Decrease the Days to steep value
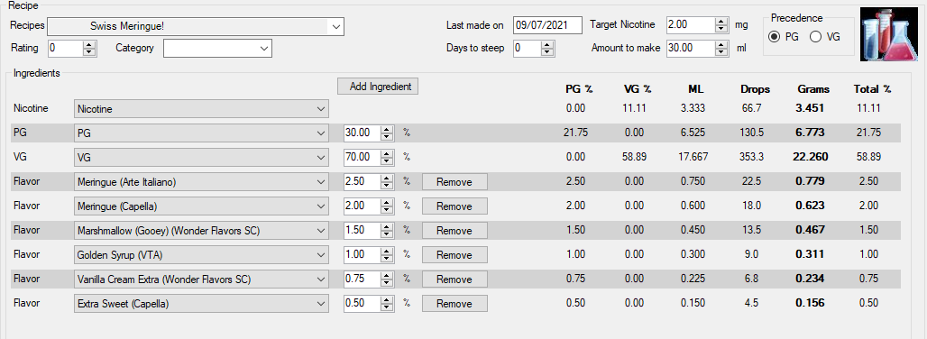Screen dimensions: 927x339 click(548, 52)
